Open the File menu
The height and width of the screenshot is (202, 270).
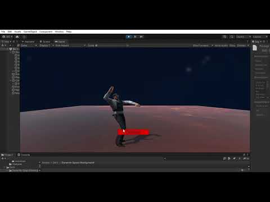pos(3,31)
